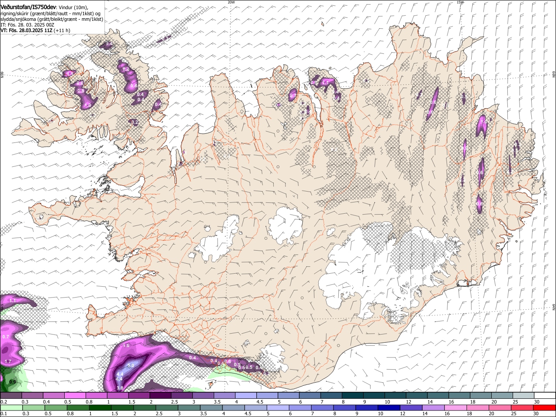Pick the upper legend 1–1.5 swatch

tap(118, 395)
